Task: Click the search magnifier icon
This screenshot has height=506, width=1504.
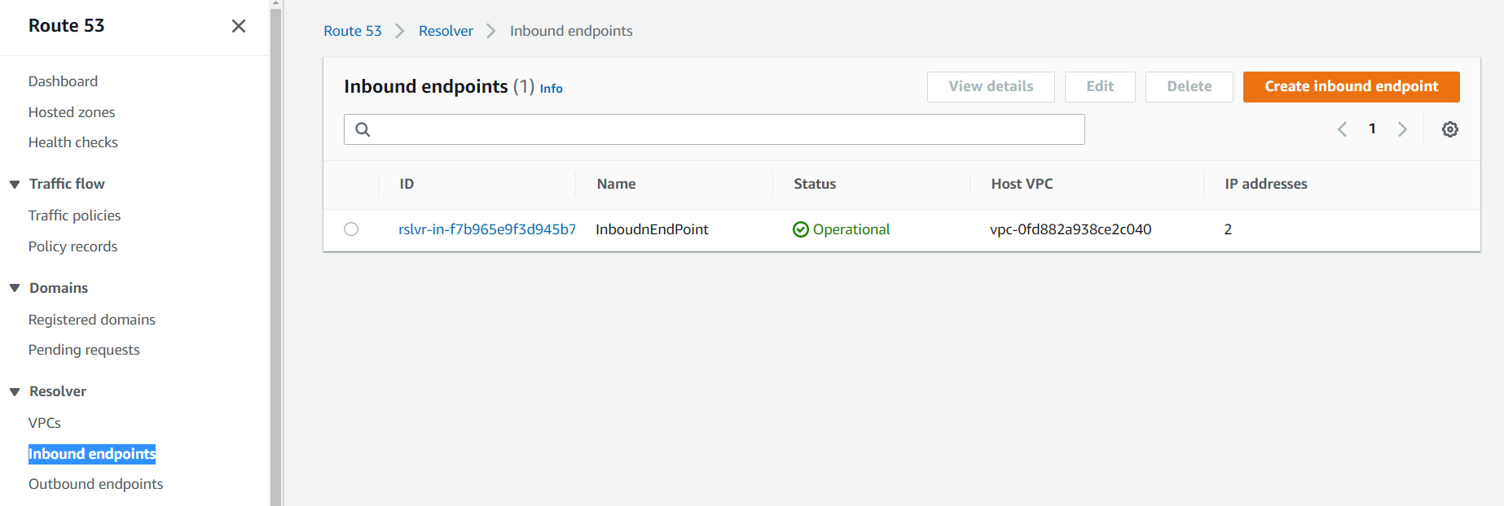Action: [363, 129]
